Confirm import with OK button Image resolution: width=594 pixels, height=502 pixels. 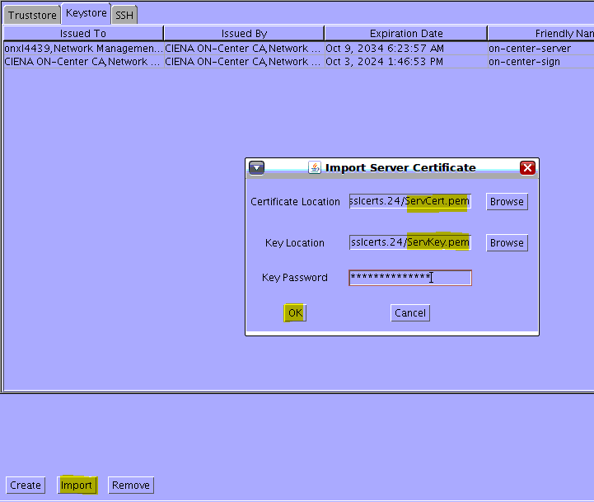click(295, 312)
